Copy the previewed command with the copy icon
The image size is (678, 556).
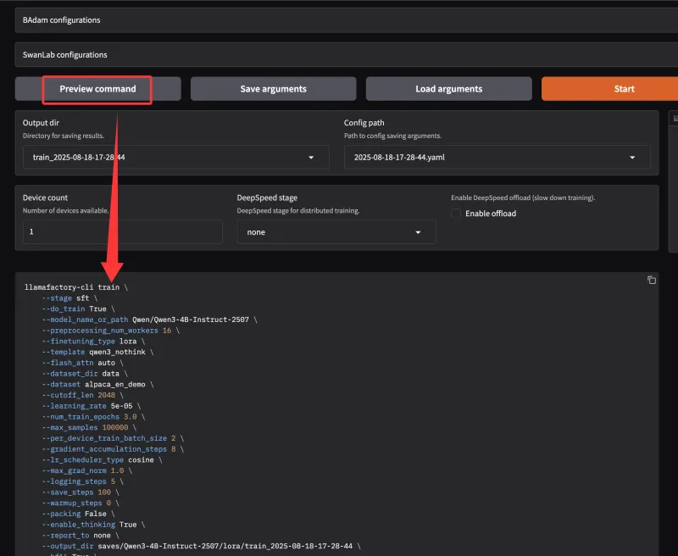(x=651, y=281)
